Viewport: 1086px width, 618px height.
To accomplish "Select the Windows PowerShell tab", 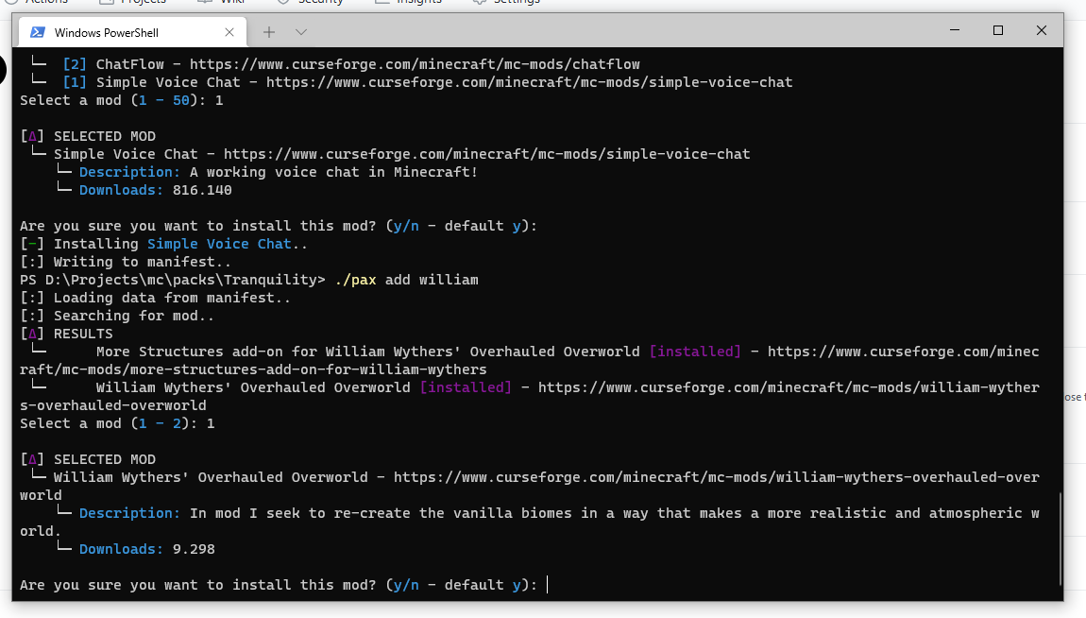I will pyautogui.click(x=132, y=32).
